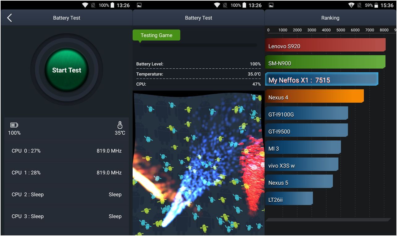
Task: Tap the image notification icon in Ranking status bar
Action: point(271,5)
